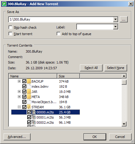Click the index.bdmv file icon
This screenshot has width=135, height=144.
click(x=29, y=87)
